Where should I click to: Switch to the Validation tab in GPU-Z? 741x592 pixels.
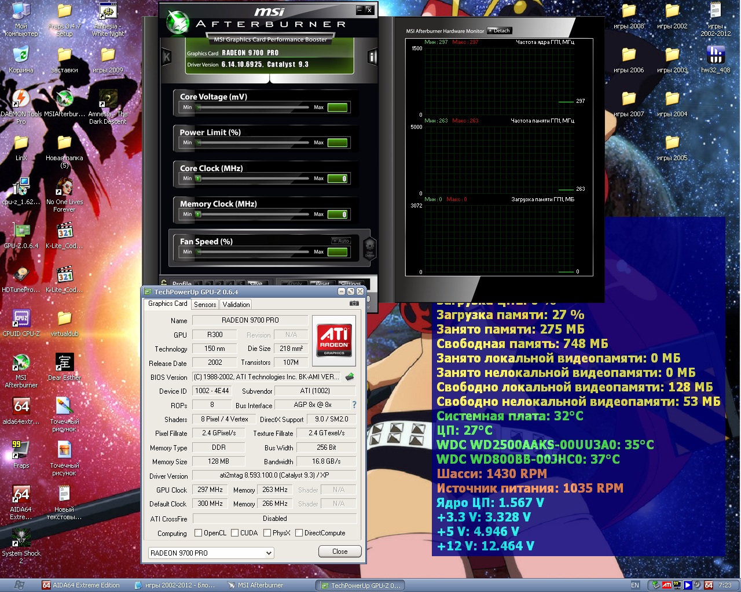click(x=236, y=305)
